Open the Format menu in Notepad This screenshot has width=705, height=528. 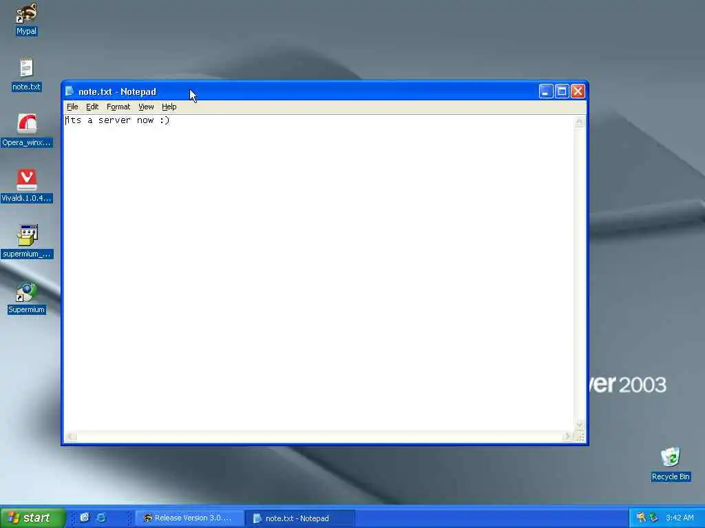(x=118, y=107)
